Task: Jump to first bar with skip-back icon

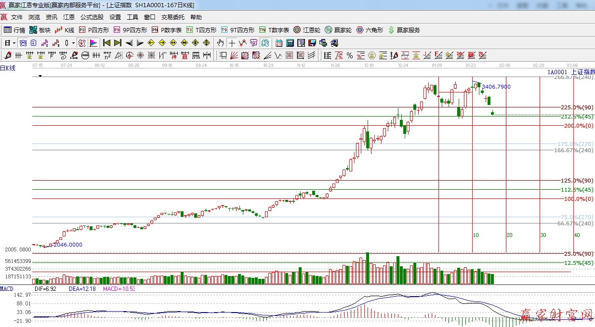Action: (106, 43)
